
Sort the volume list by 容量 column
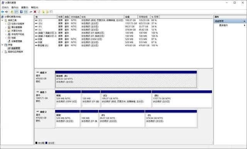point(131,17)
